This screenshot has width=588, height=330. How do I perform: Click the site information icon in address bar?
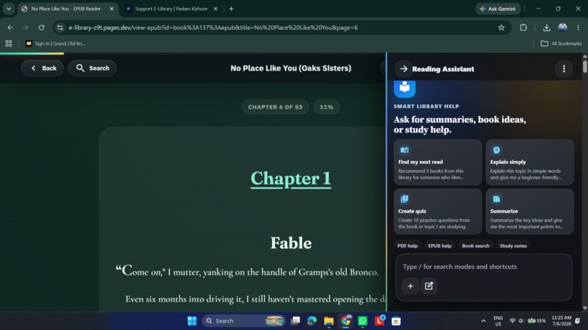click(x=60, y=28)
